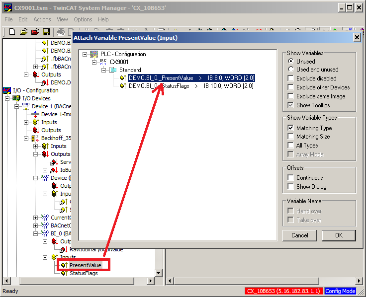Collapse the Standard node in dialog

click(103, 70)
